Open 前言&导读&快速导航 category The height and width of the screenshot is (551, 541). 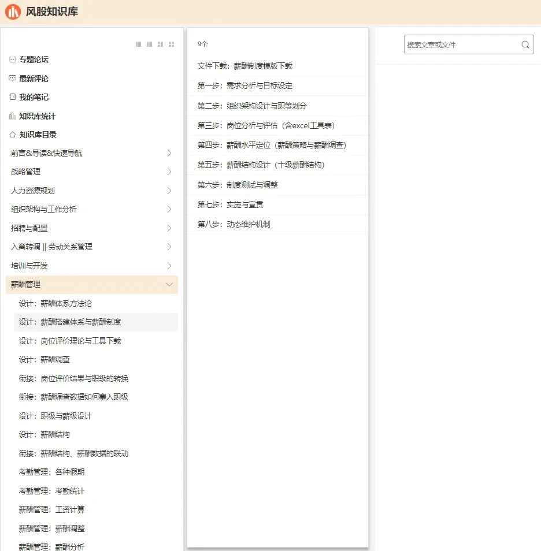pyautogui.click(x=46, y=153)
